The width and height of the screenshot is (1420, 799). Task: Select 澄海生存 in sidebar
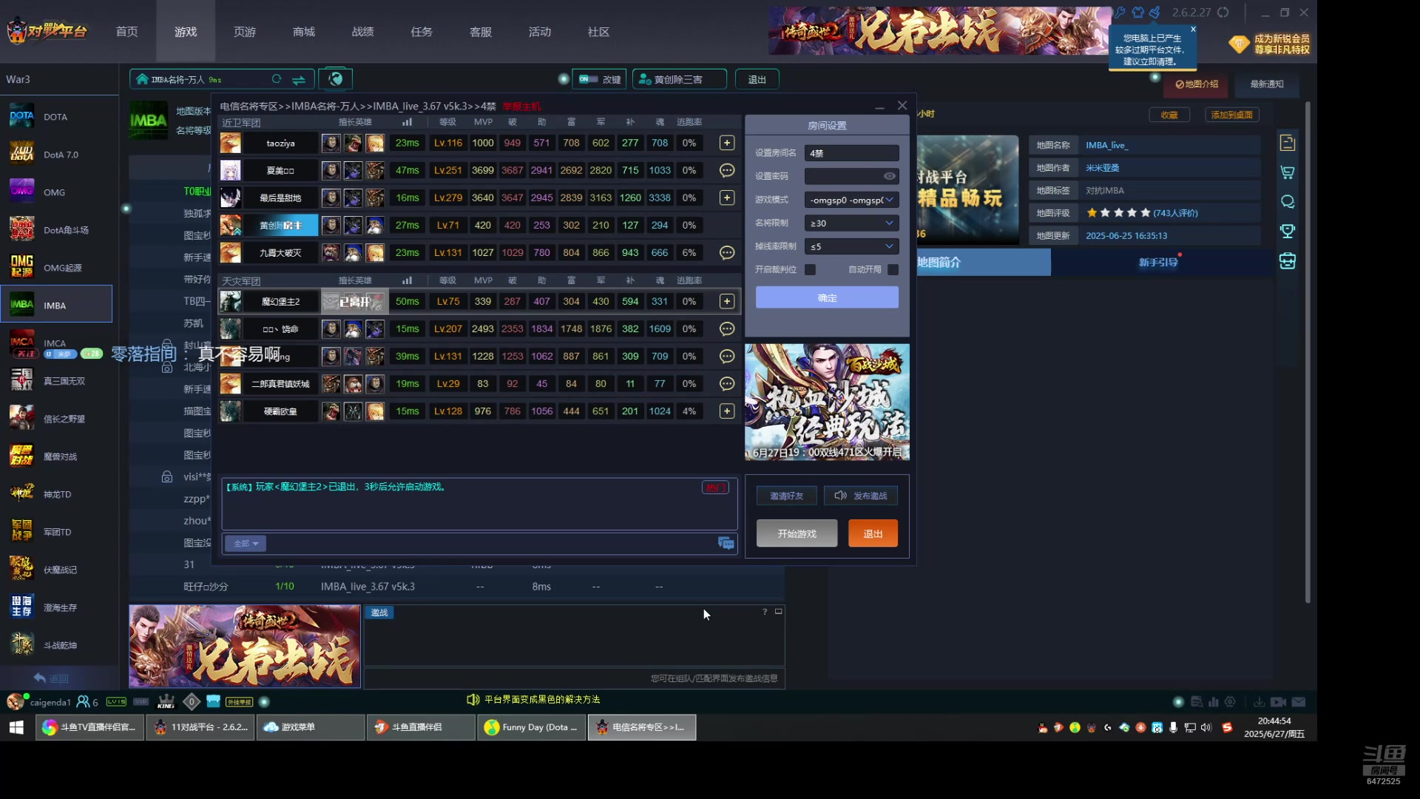click(56, 607)
